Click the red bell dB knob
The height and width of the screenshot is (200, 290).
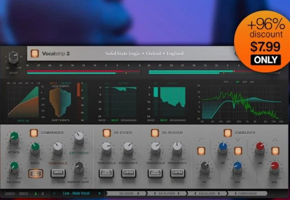coord(260,148)
